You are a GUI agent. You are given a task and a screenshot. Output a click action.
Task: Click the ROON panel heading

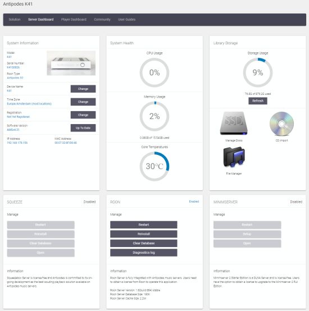coord(115,202)
